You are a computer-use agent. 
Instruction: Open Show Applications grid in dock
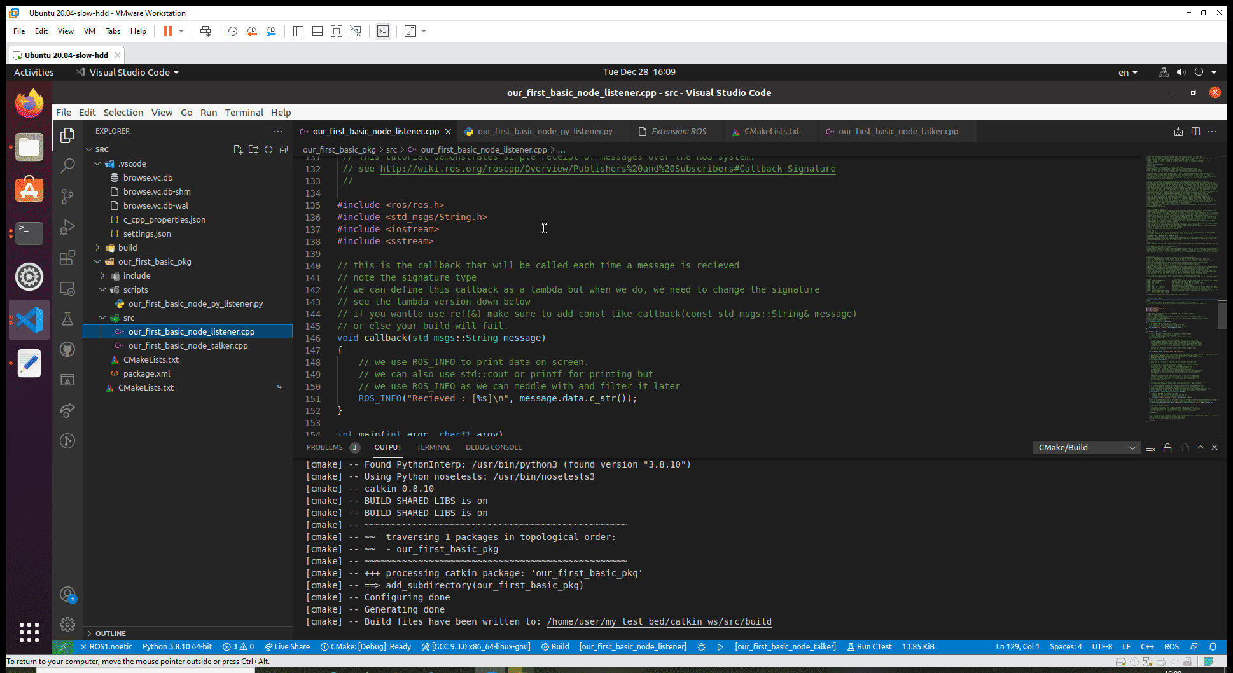[x=29, y=632]
